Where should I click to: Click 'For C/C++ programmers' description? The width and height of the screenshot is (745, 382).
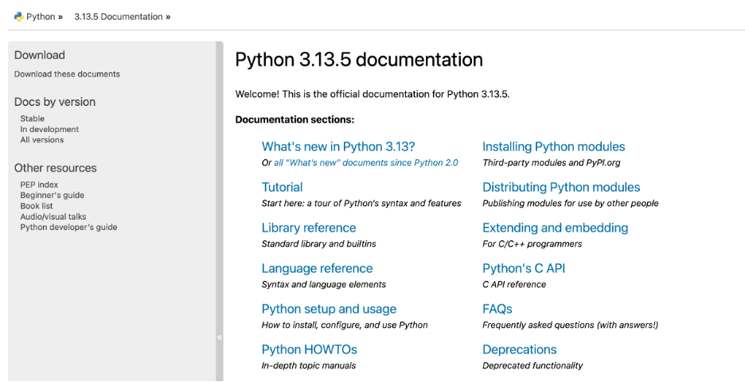532,244
